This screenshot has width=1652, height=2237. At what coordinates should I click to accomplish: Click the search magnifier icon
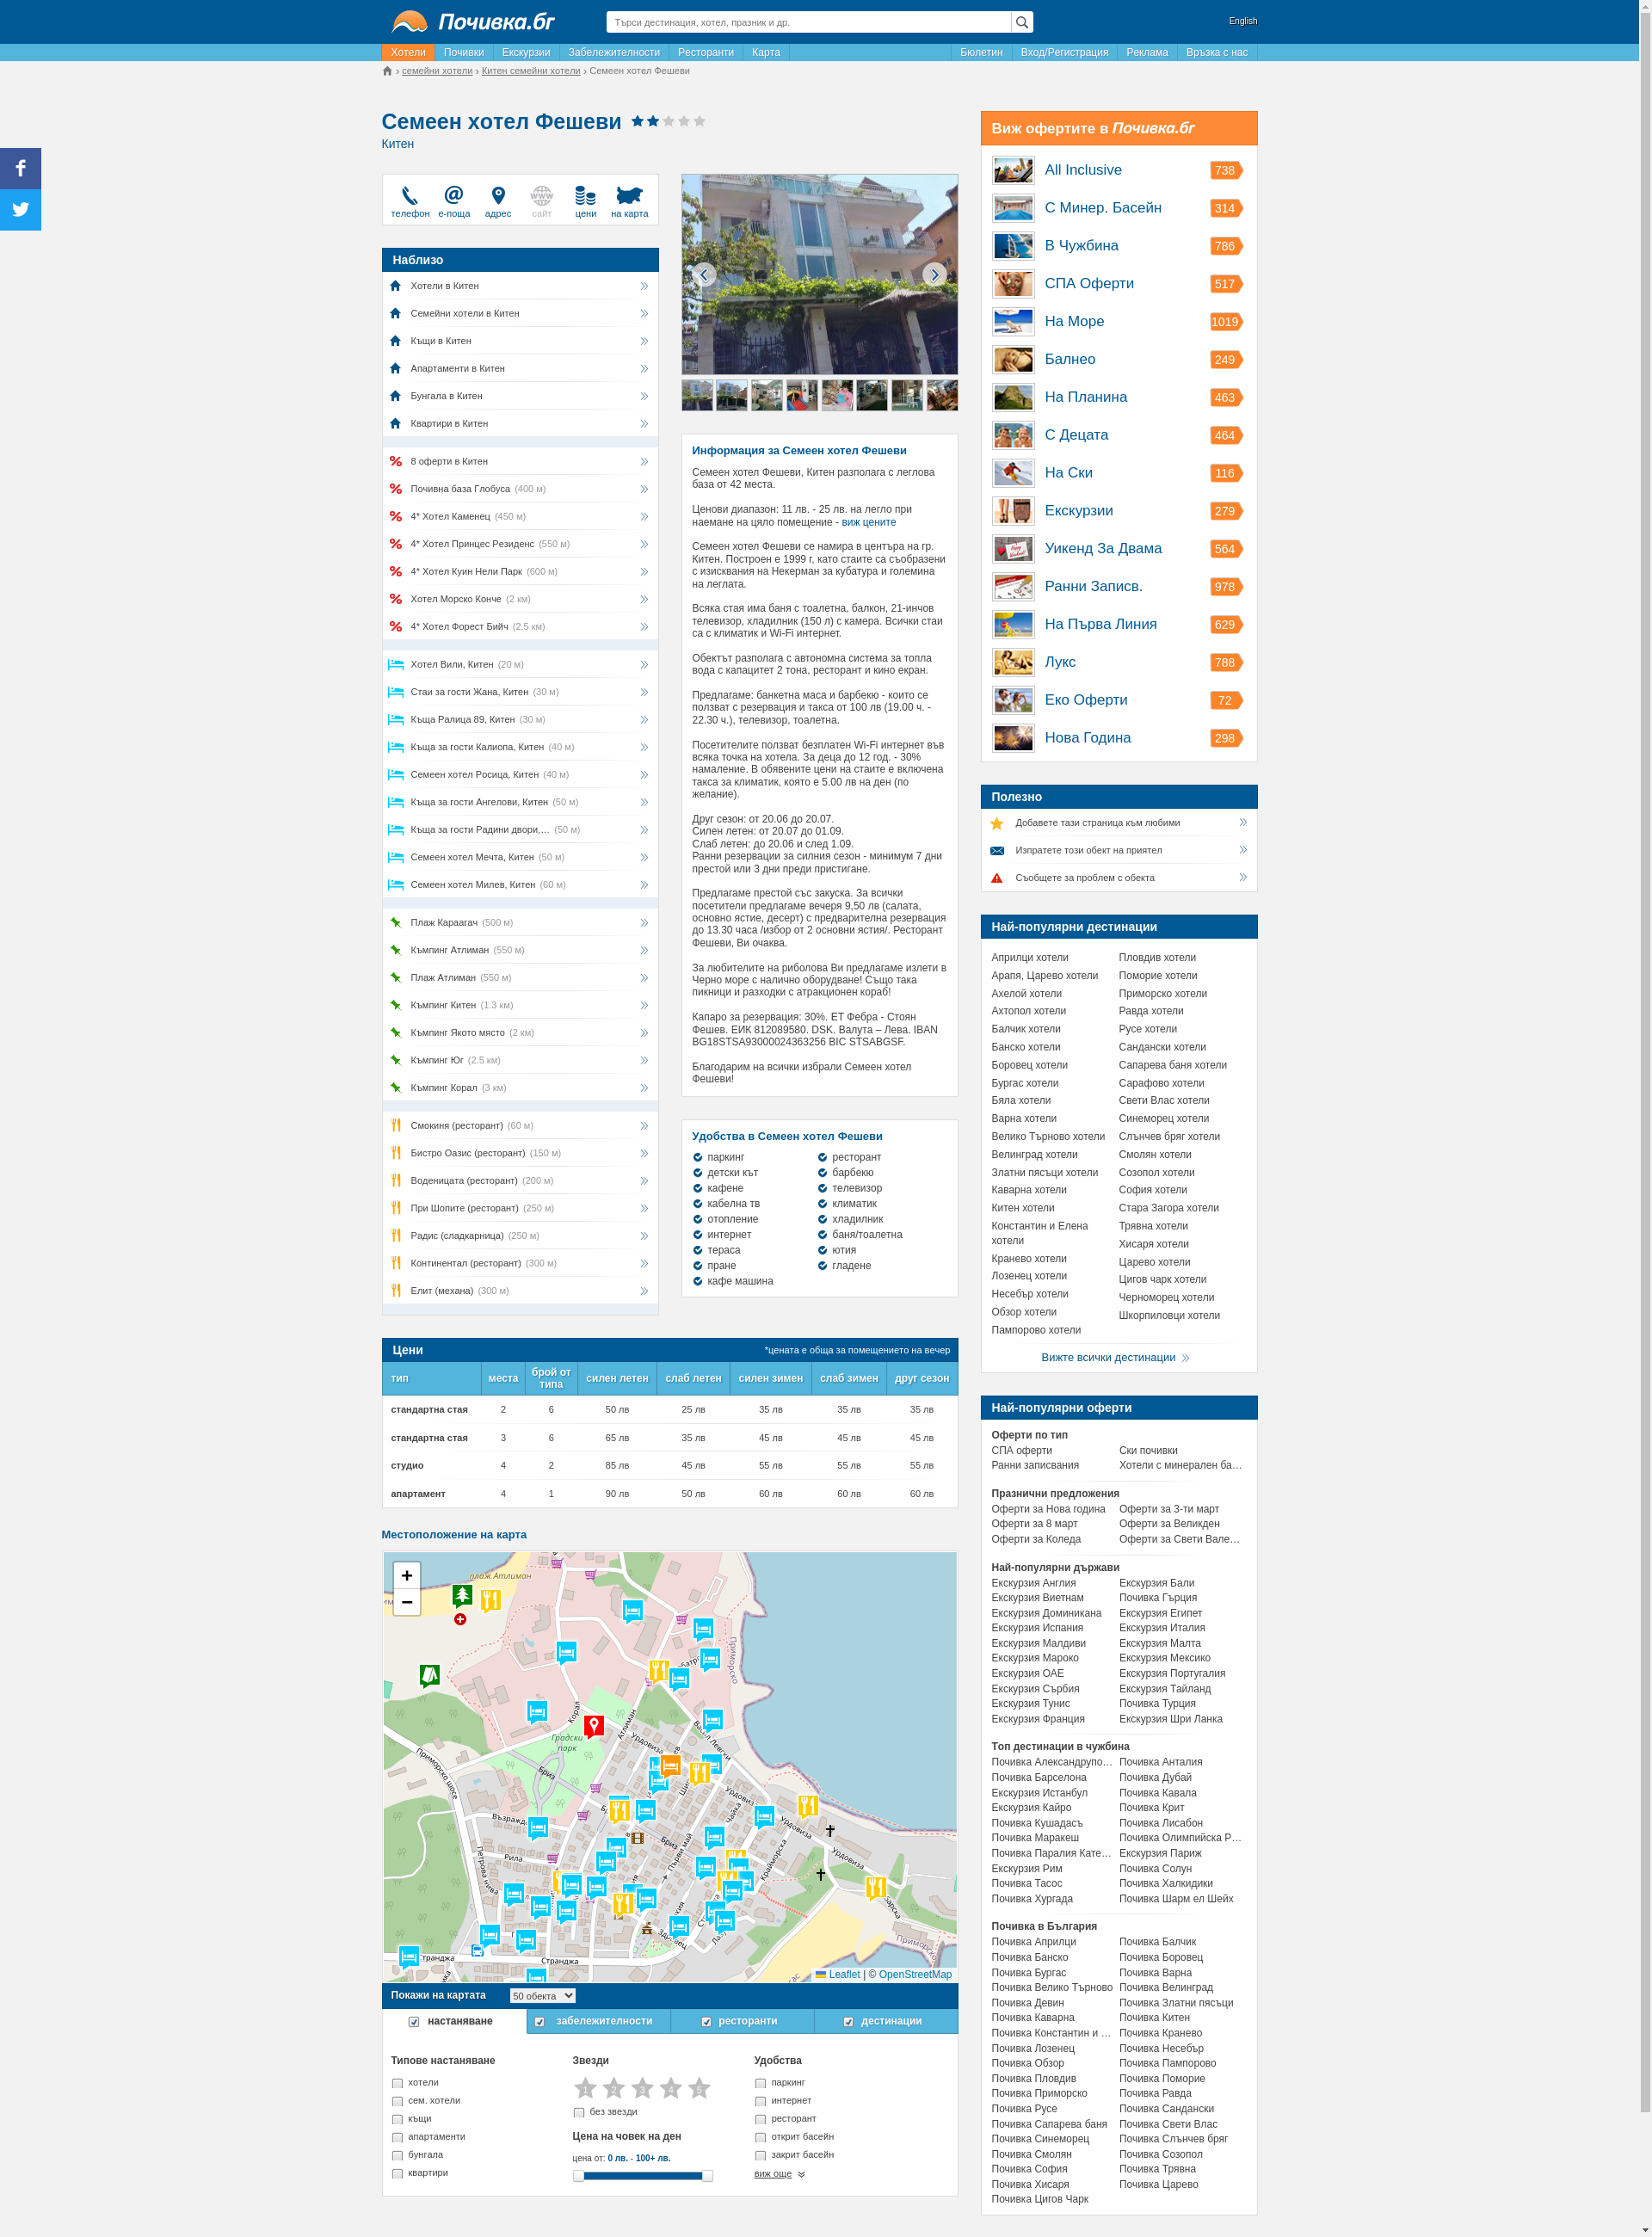click(1021, 22)
